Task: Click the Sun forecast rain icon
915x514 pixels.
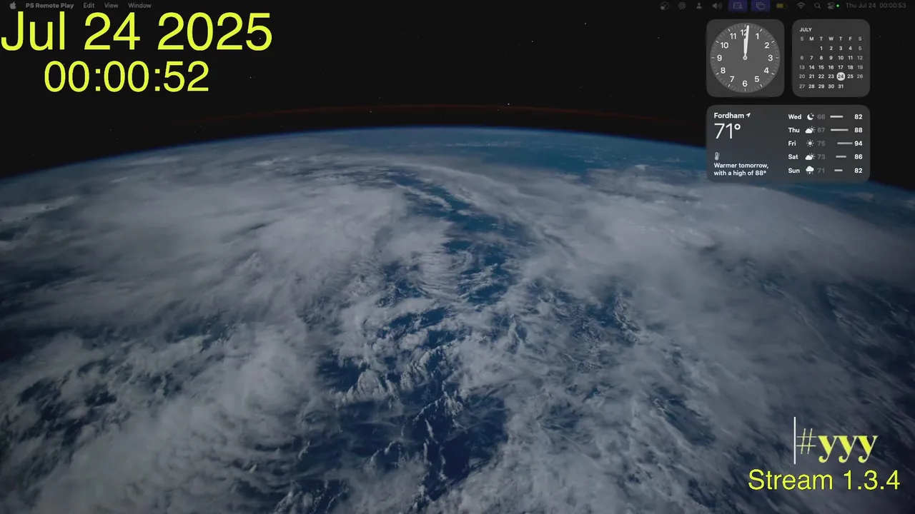Action: pos(810,170)
